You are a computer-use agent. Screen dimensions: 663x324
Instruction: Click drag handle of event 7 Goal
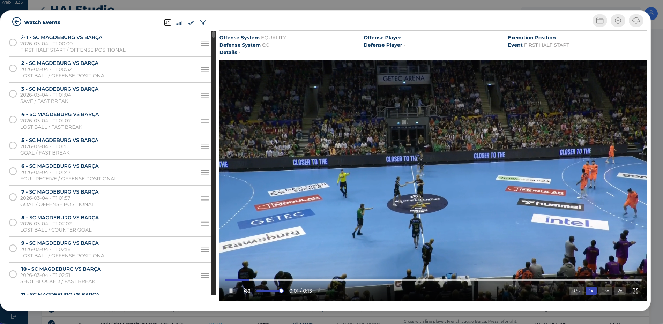(x=205, y=198)
